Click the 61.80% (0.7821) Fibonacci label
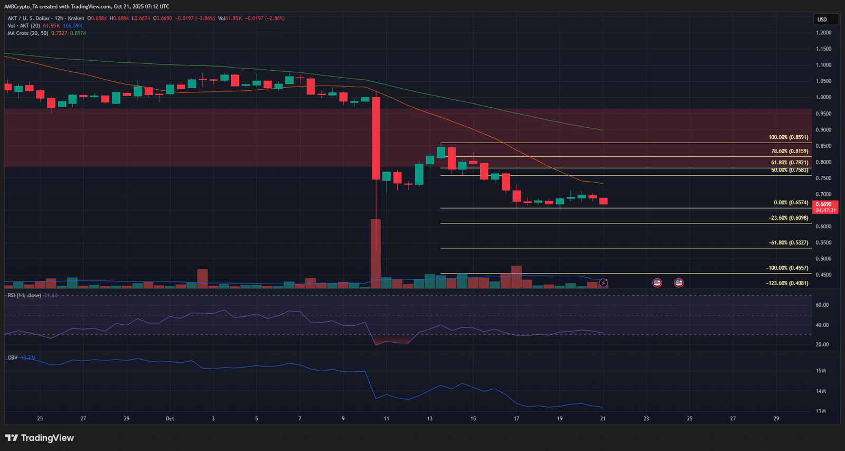845x451 pixels. pyautogui.click(x=790, y=163)
